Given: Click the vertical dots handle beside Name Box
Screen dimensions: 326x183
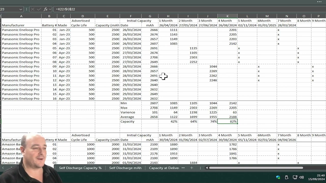Looking at the screenshot, I should [x=26, y=9].
